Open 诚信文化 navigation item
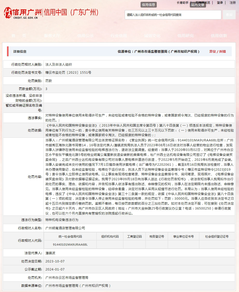 coord(152,36)
